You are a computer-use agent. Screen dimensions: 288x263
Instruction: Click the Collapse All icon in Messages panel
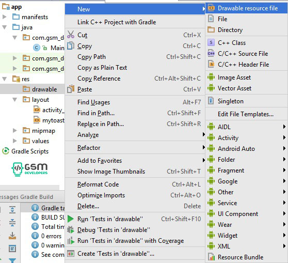[12, 223]
